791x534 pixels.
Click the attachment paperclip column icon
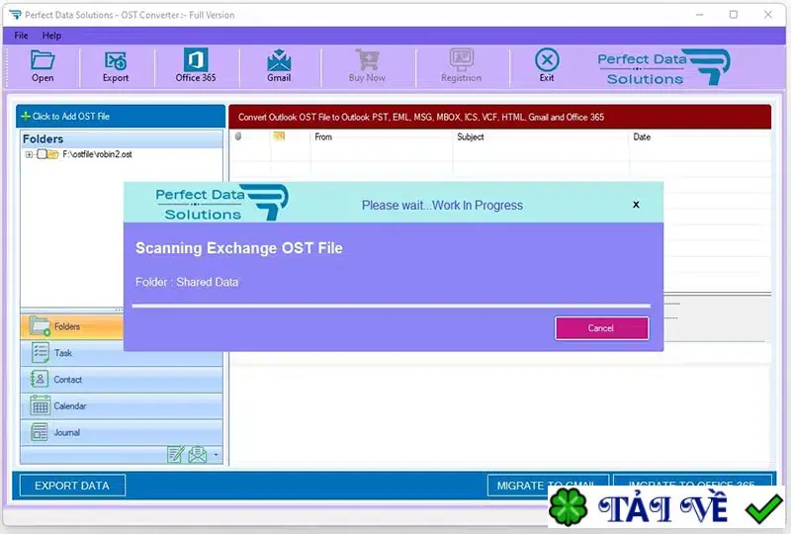[x=238, y=136]
